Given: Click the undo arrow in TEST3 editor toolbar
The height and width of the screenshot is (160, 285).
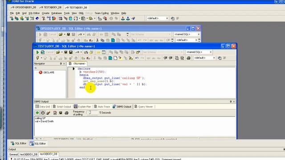Looking at the screenshot, I should [137, 58].
